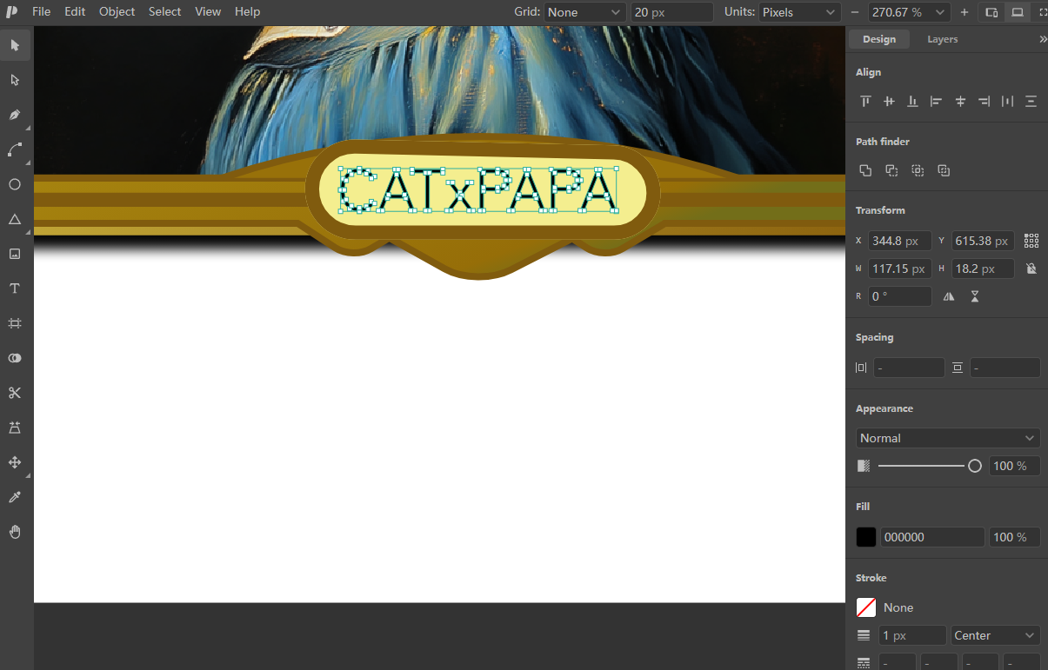Toggle the transform origin grid

pyautogui.click(x=1031, y=241)
